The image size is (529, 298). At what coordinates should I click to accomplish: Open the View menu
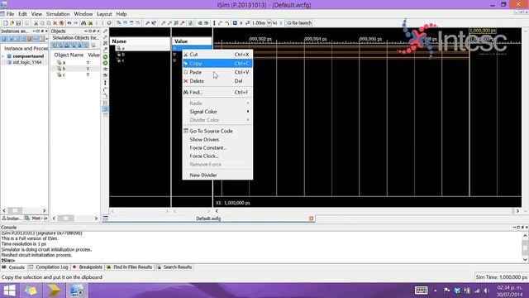click(36, 14)
